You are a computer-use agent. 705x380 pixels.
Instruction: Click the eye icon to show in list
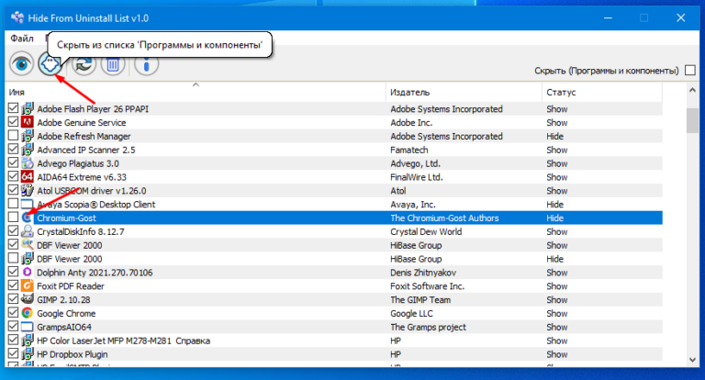coord(22,64)
